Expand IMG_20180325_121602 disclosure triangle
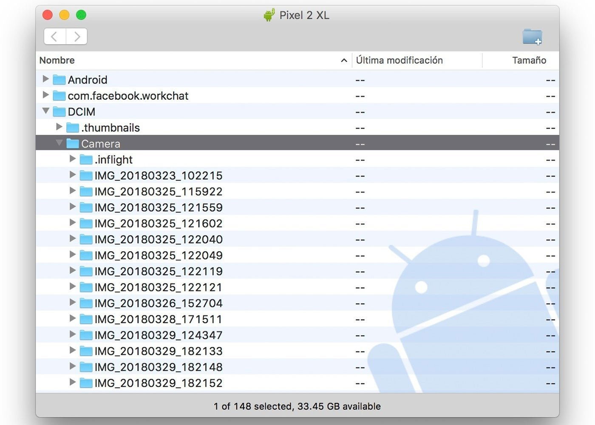 click(73, 223)
